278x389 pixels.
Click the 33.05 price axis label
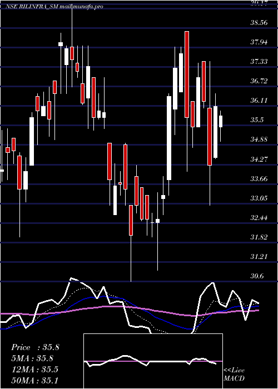(259, 198)
